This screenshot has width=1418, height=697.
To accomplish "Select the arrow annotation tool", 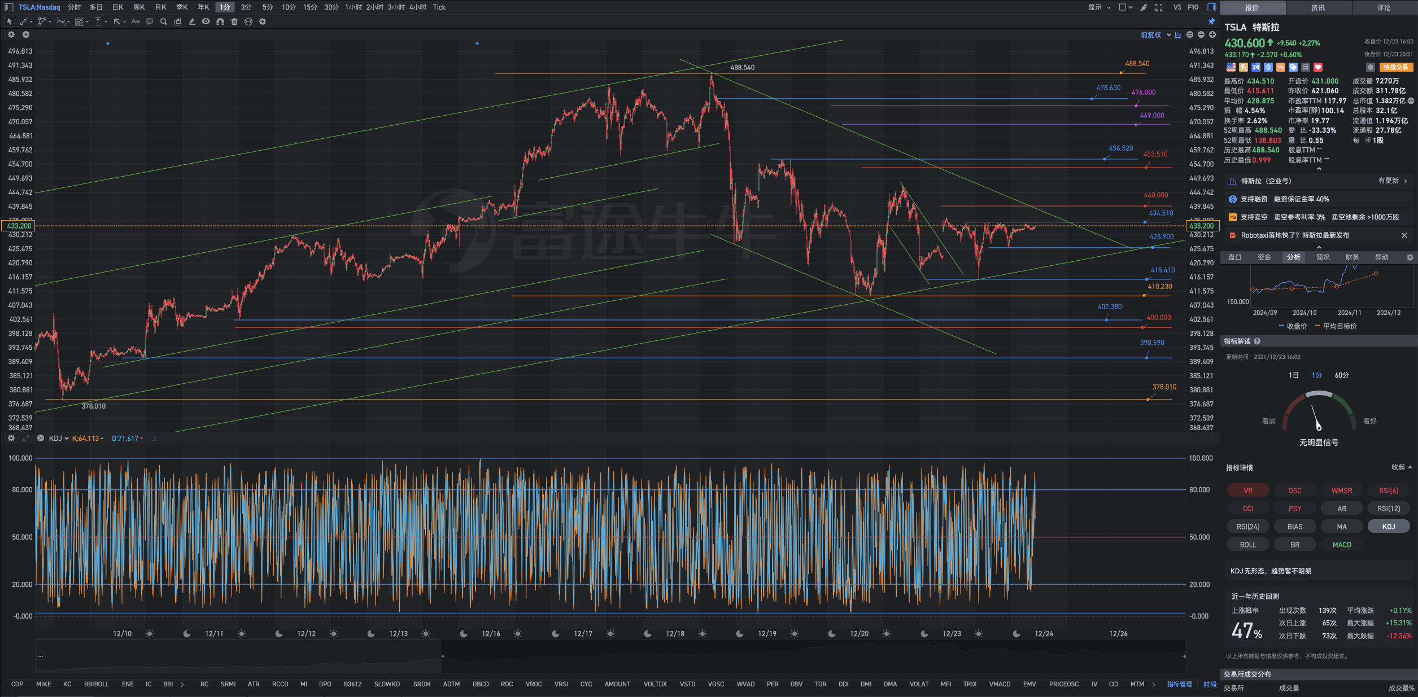I will tap(117, 21).
